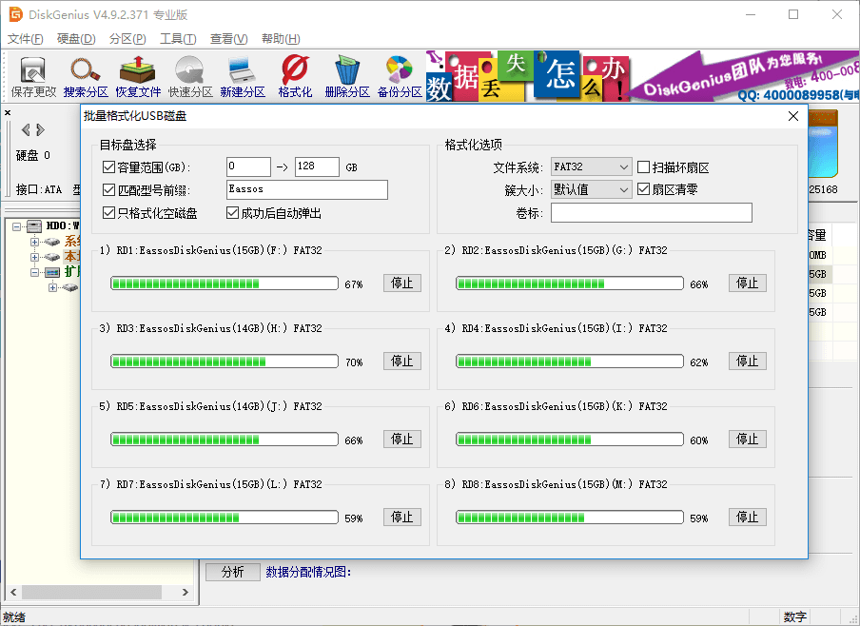Click the Save Changes (保存更改) toolbar icon
This screenshot has height=626, width=860.
tap(33, 76)
